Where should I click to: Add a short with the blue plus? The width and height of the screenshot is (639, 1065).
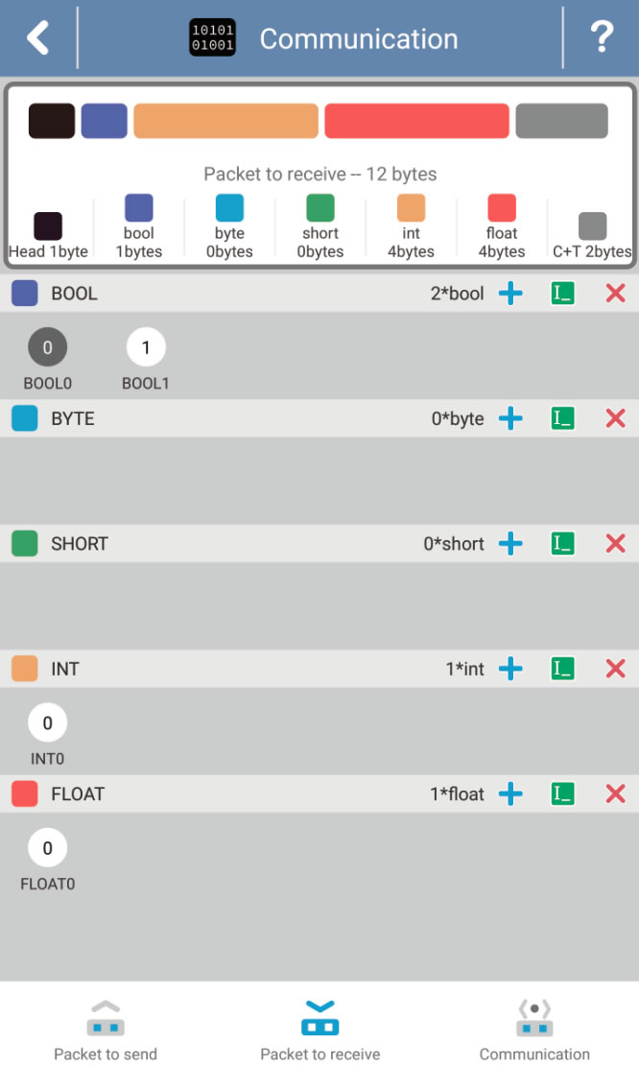510,543
